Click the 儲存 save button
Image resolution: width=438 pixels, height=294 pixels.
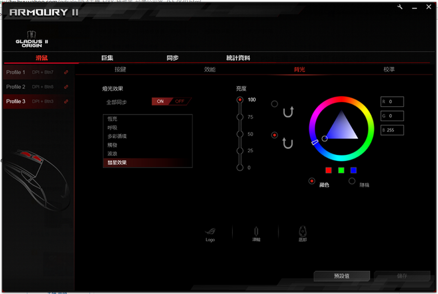point(402,276)
